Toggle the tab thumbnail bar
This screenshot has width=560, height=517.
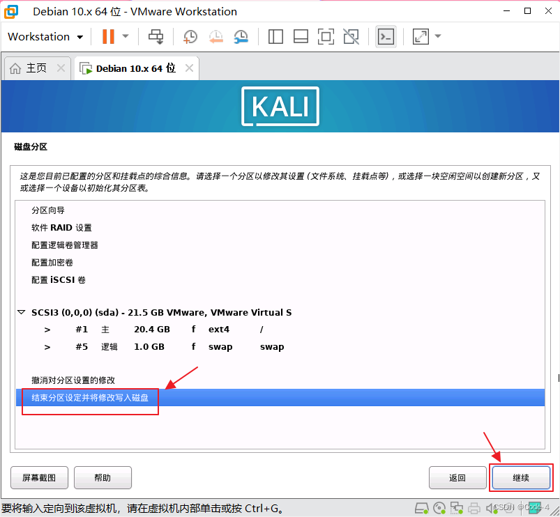point(301,36)
